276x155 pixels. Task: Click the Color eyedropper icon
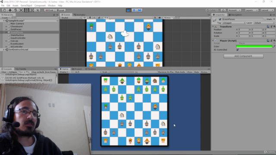pyautogui.click(x=274, y=46)
